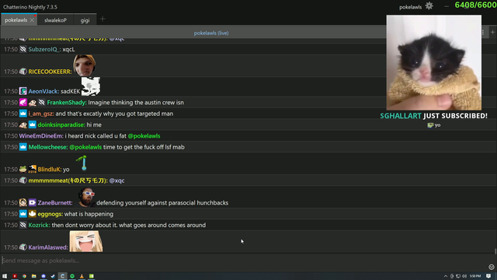
Task: Open Spotify from the taskbar
Action: click(x=72, y=276)
